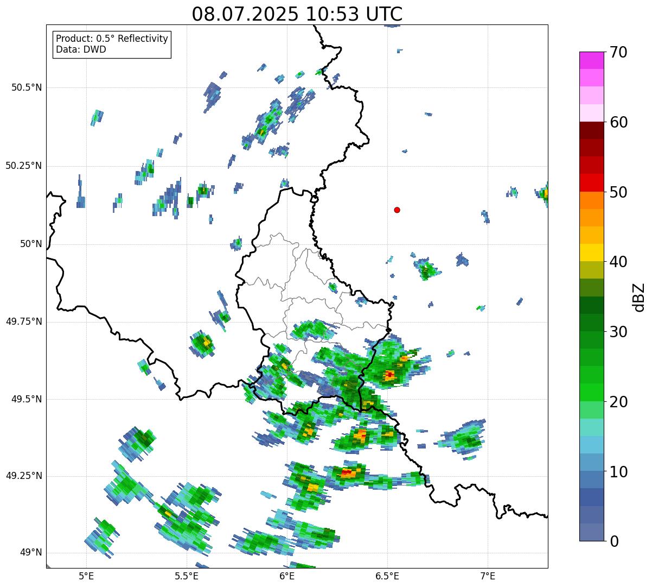Click the 49.75°N latitude label
Viewport: 652px width, 587px height.
pos(24,321)
